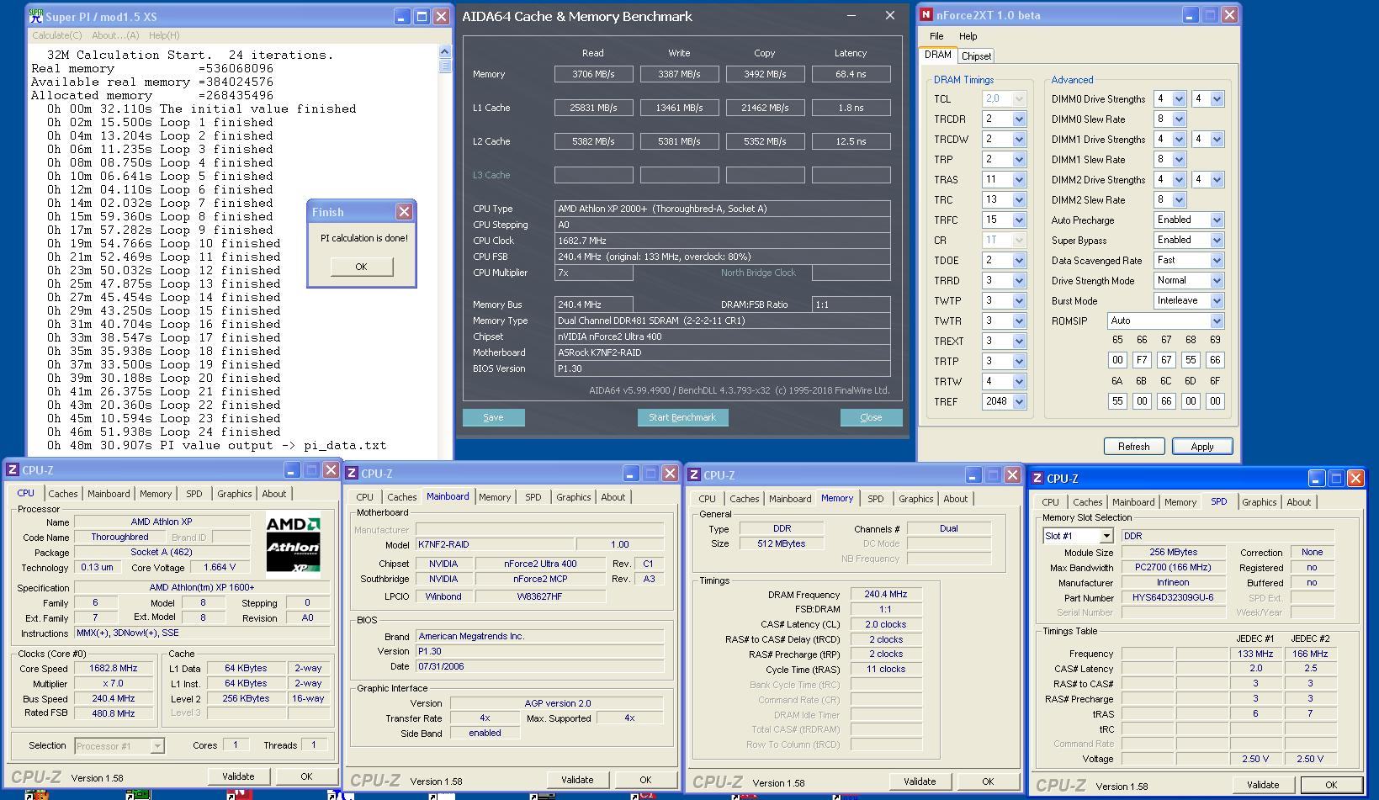The width and height of the screenshot is (1379, 800).
Task: Select the DRAM tab in nForce2XT
Action: click(938, 55)
